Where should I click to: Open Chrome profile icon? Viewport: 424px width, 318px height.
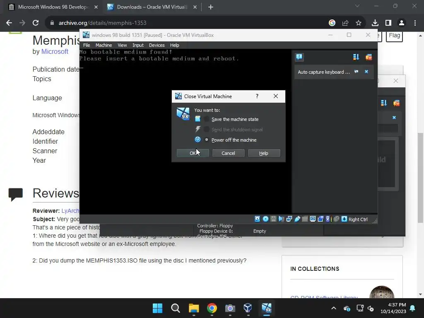402,23
